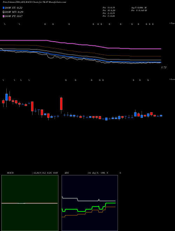Select the 'DOW ST: 0.22' legend label
Image resolution: width=175 pixels, height=231 pixels.
click(x=14, y=8)
